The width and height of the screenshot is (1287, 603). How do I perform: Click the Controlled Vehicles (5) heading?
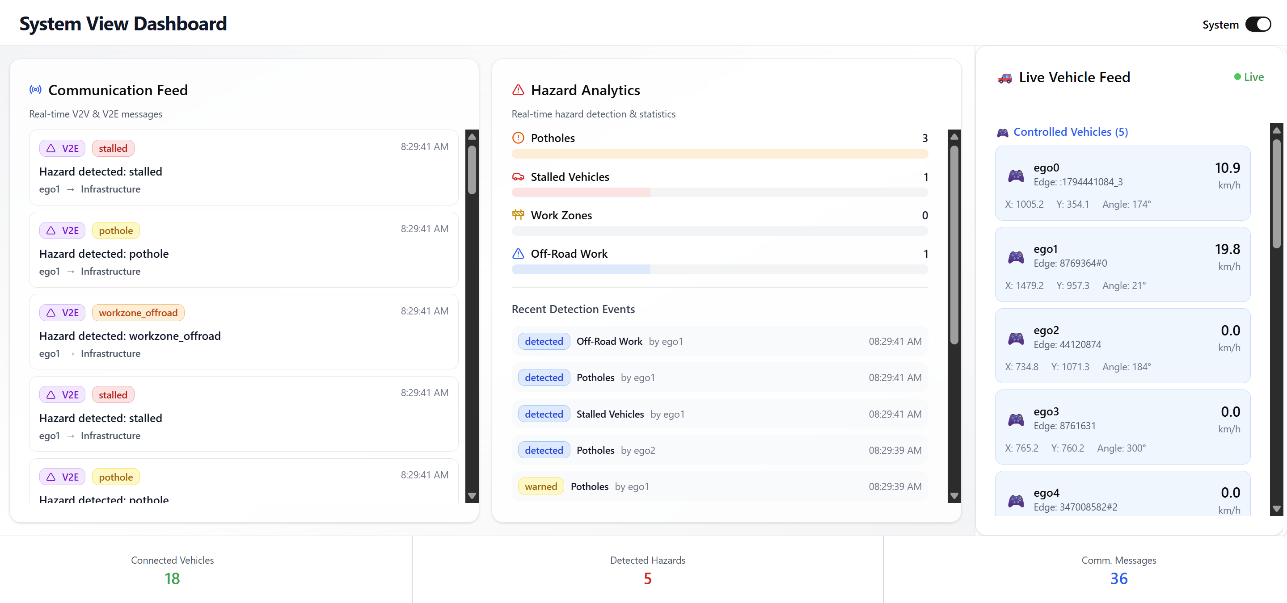coord(1070,132)
